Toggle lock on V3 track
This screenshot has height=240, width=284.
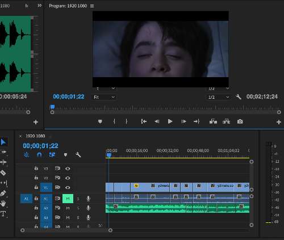click(x=36, y=169)
